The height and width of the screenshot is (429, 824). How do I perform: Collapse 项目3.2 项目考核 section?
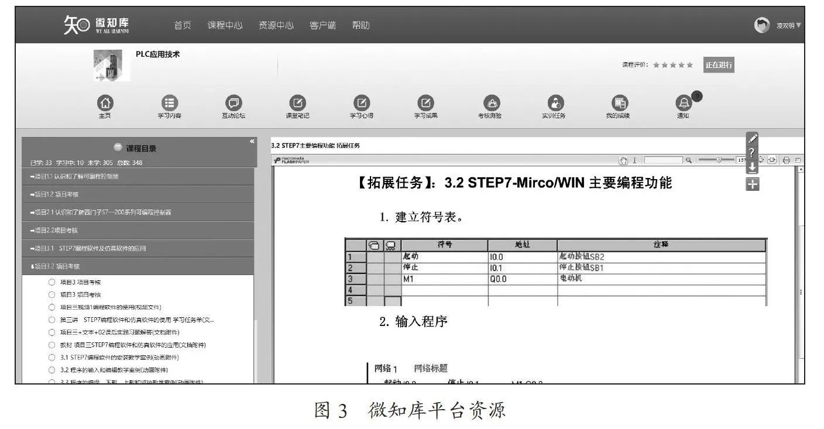138,266
